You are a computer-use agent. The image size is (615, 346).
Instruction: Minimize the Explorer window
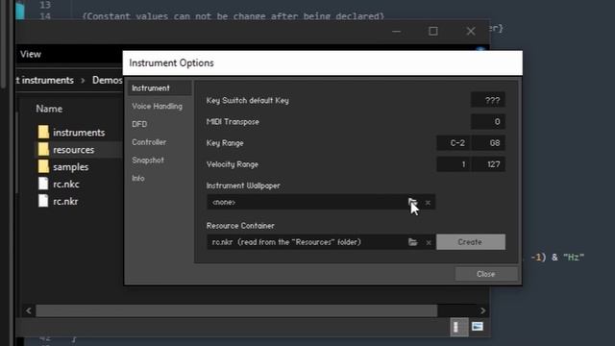tap(397, 31)
